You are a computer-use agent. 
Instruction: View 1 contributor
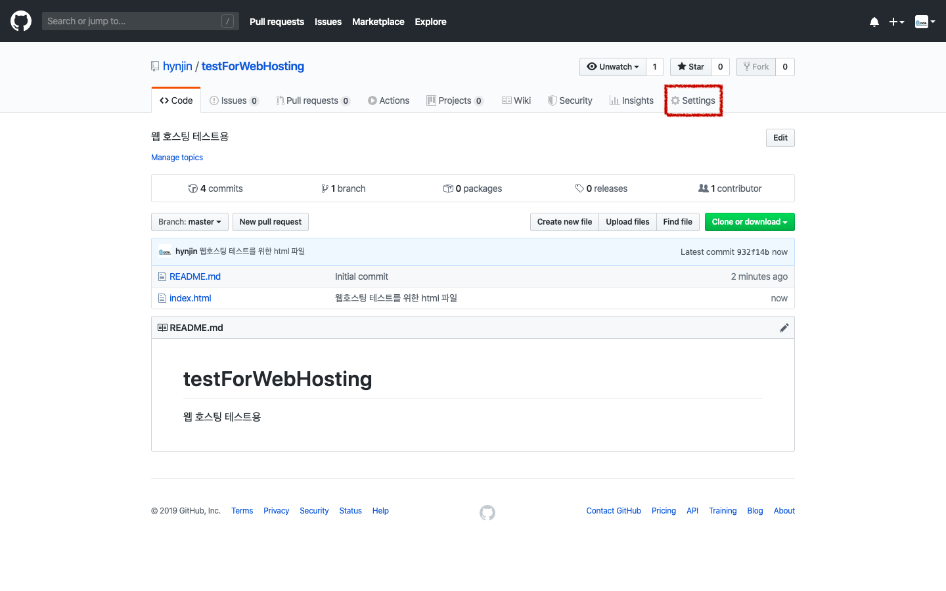click(730, 188)
